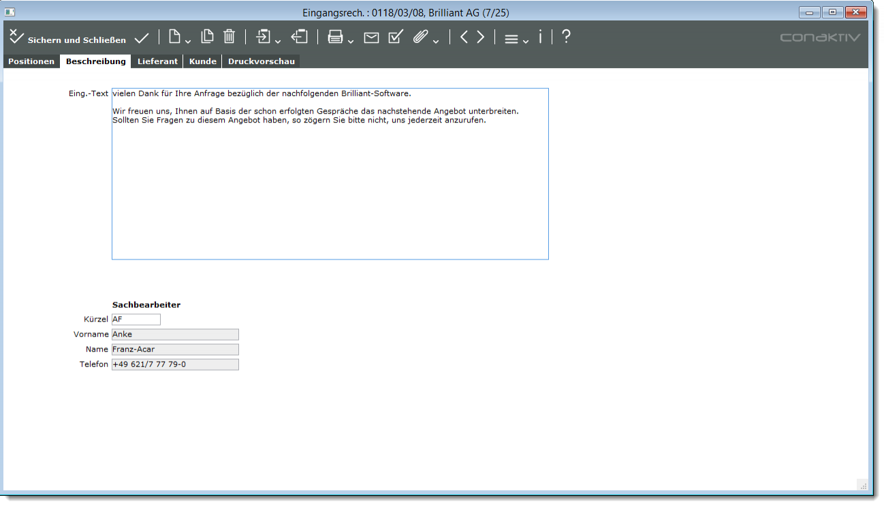The width and height of the screenshot is (884, 506).
Task: Click the envelope email icon
Action: click(x=371, y=38)
